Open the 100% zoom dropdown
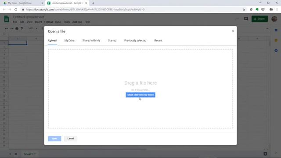 coord(33,29)
